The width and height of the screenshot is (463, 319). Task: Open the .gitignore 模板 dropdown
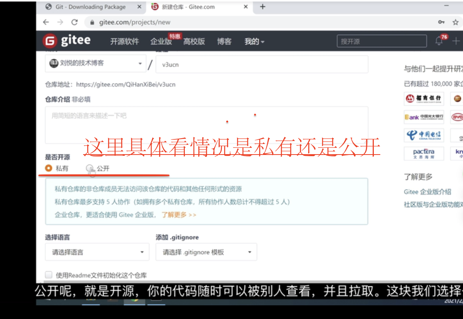[206, 252]
